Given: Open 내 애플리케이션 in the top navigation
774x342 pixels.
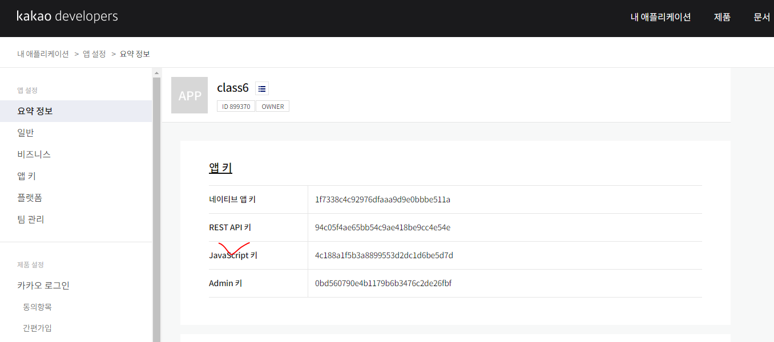Looking at the screenshot, I should 660,17.
